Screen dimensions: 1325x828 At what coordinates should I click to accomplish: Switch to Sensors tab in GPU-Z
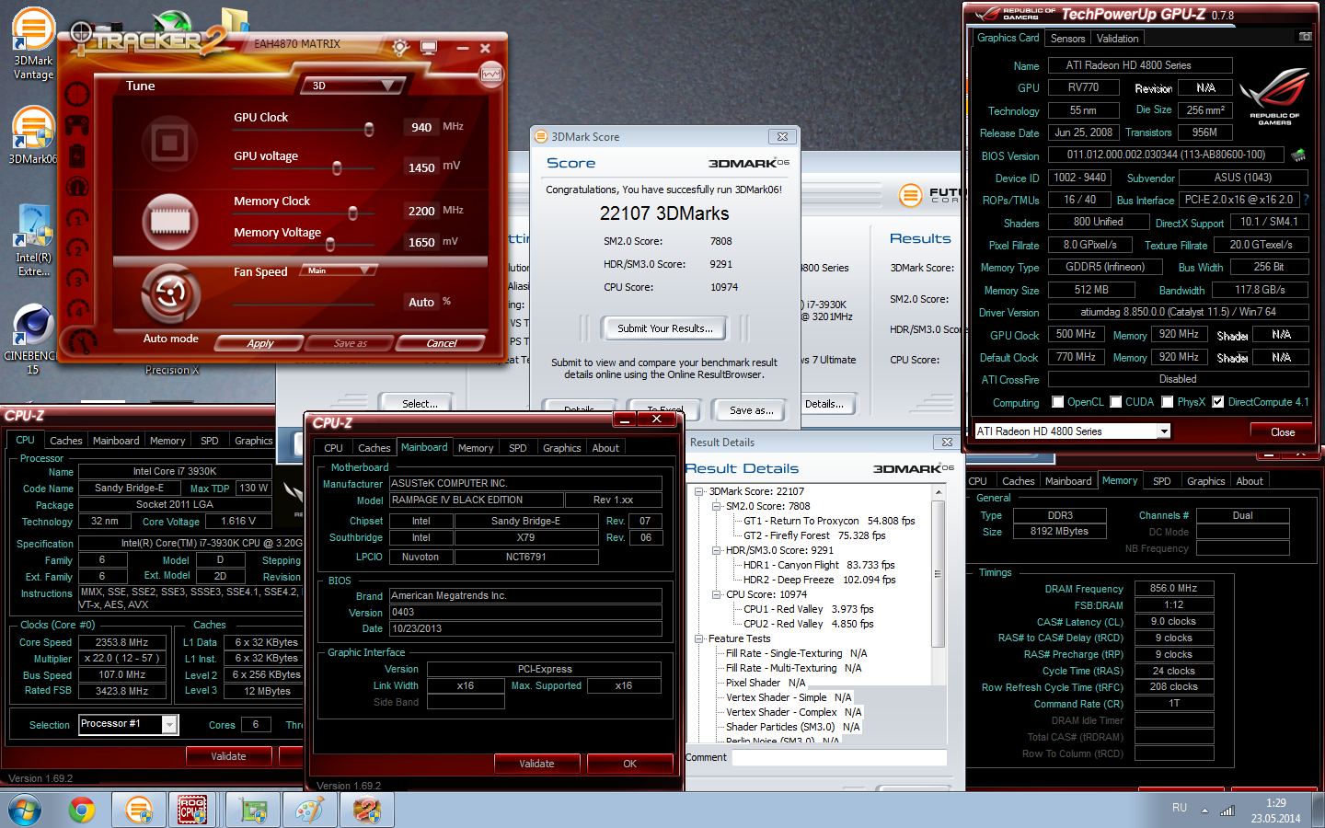[1067, 39]
